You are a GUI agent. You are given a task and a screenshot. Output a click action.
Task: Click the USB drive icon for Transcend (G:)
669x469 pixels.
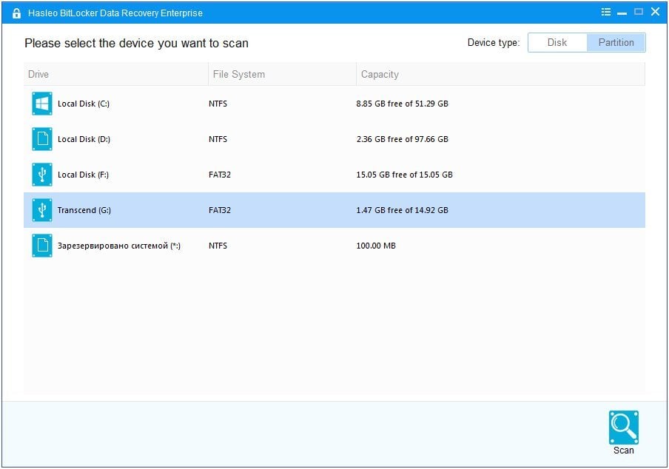pyautogui.click(x=41, y=210)
